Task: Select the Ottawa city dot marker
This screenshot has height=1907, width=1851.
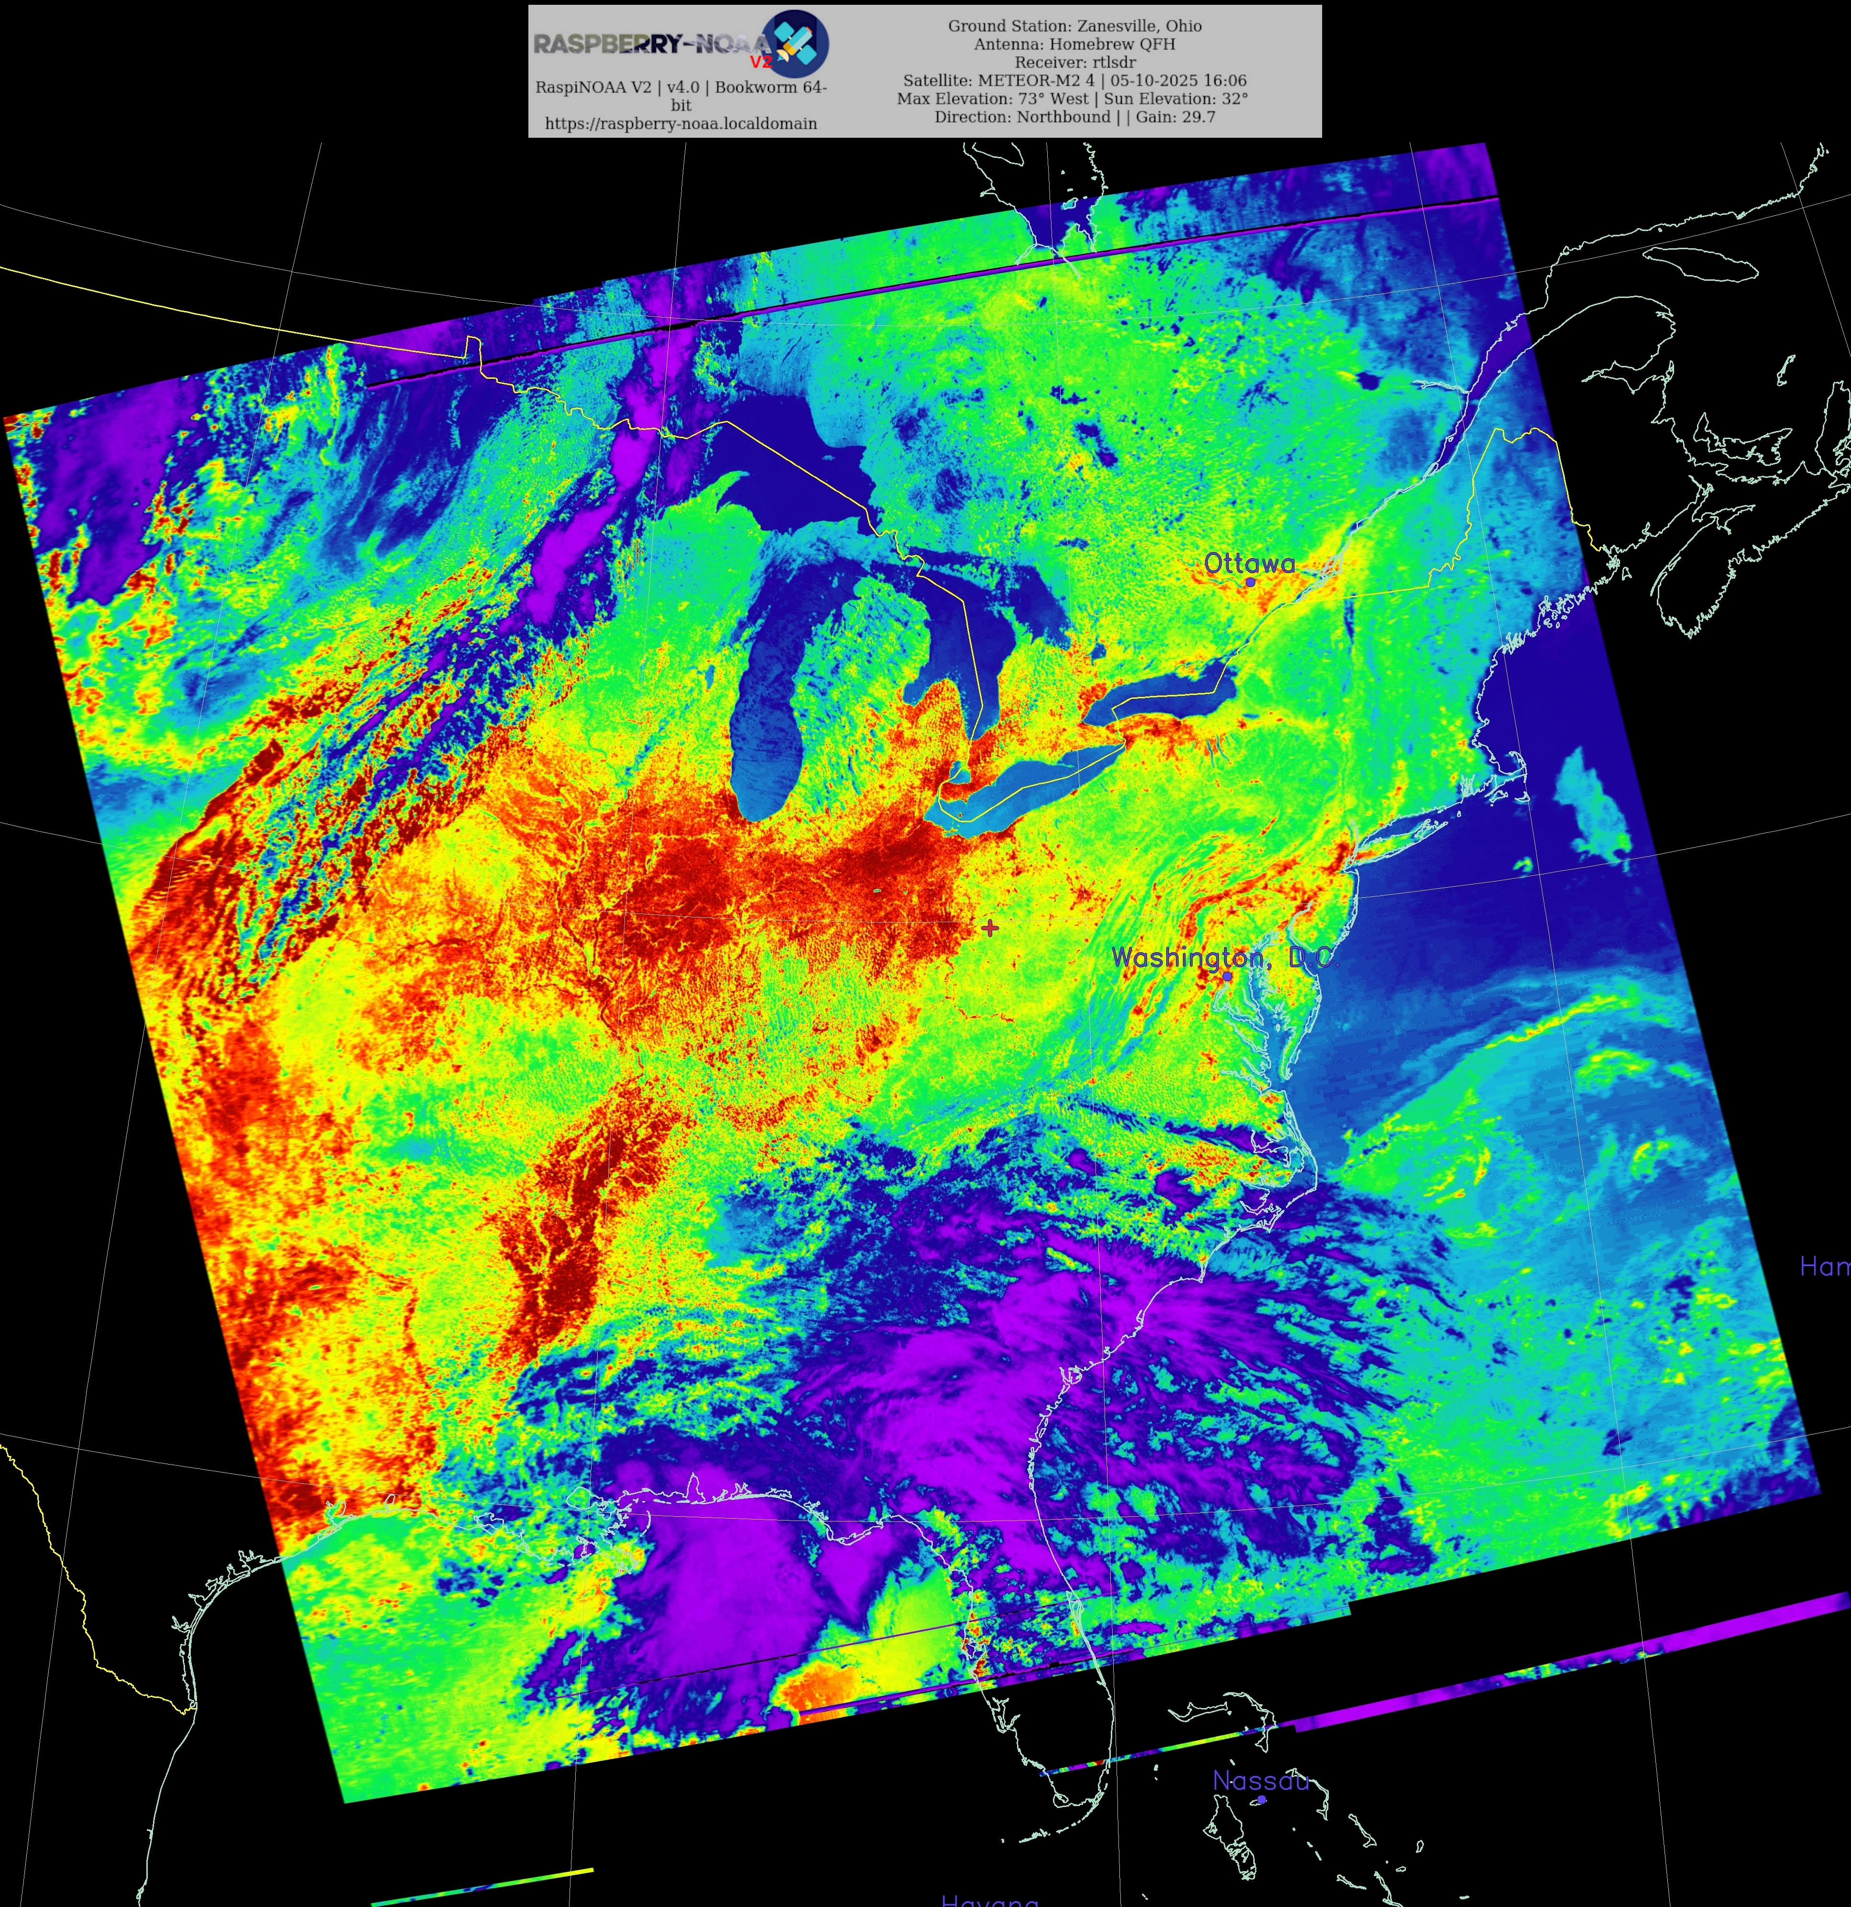Action: click(1250, 582)
